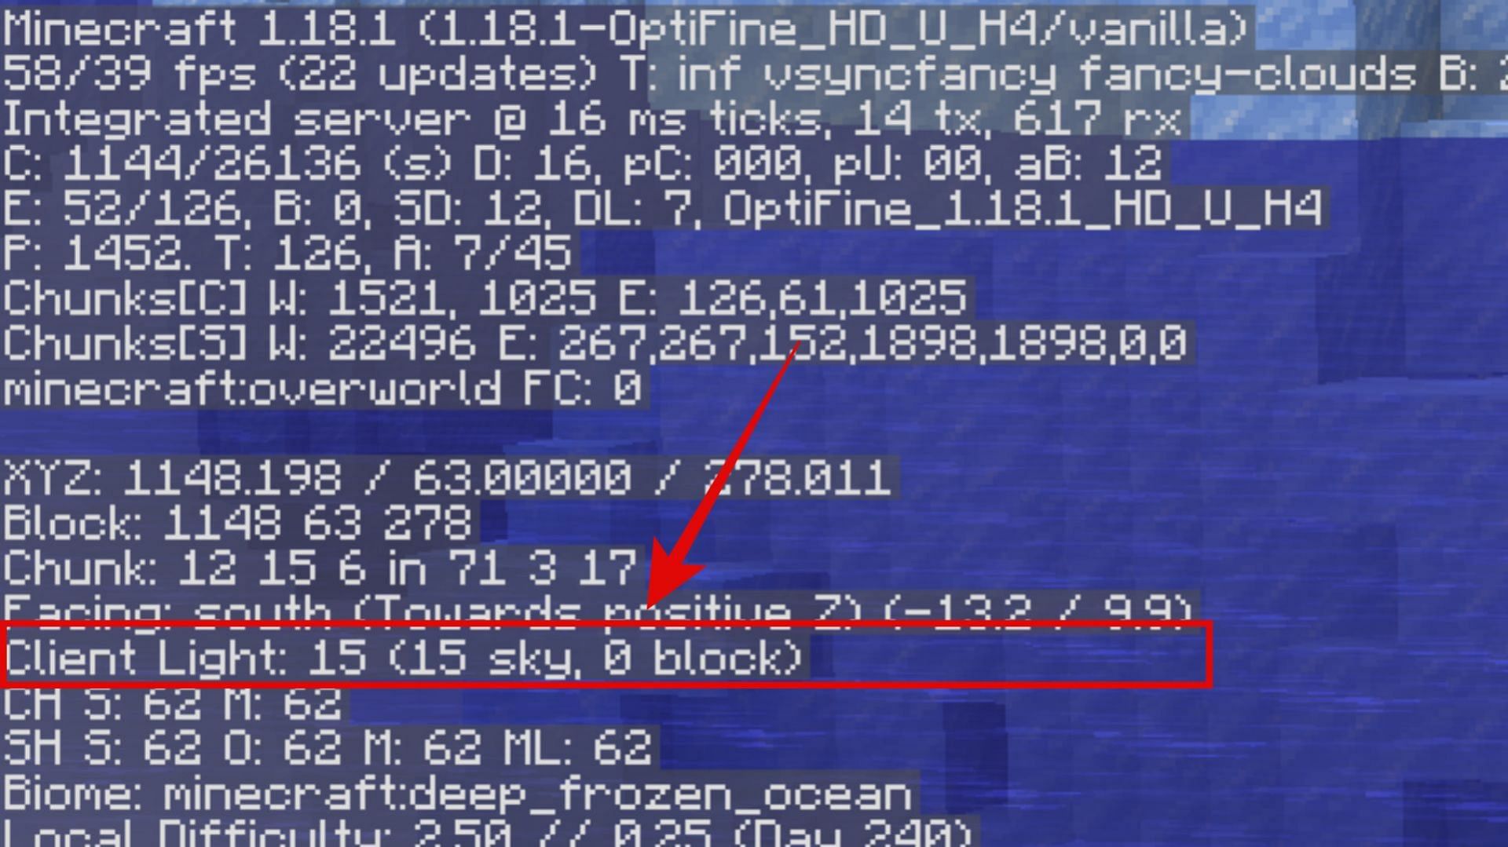Click the fps counter debug line
This screenshot has height=847, width=1508.
pyautogui.click(x=754, y=75)
